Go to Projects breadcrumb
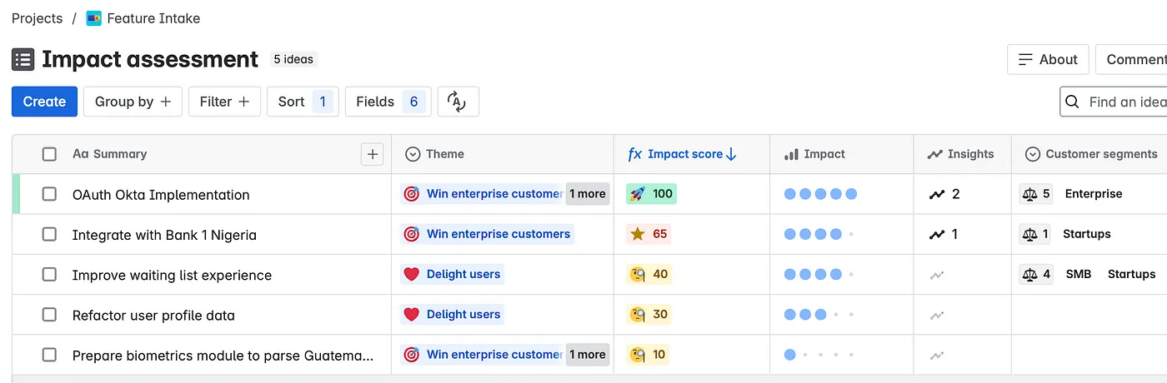1167x383 pixels. (x=37, y=17)
